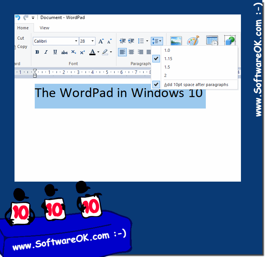Click the Cut command
Image resolution: width=265 pixels, height=257 pixels.
click(21, 38)
